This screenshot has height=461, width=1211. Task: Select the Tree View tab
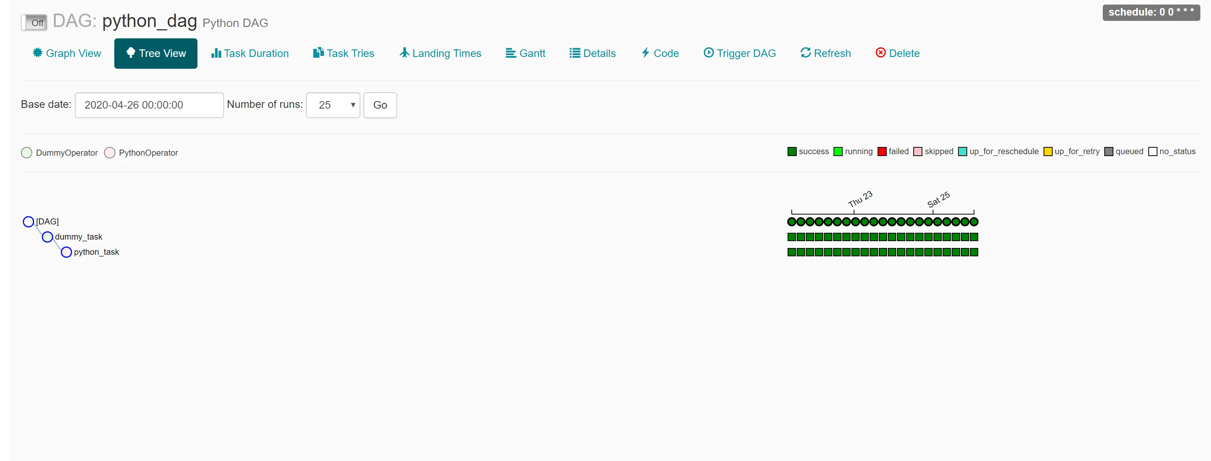pos(156,53)
